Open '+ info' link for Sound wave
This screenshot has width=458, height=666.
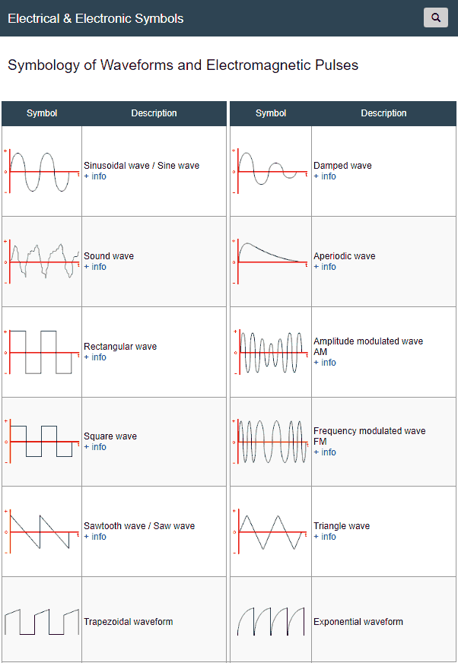click(x=95, y=267)
